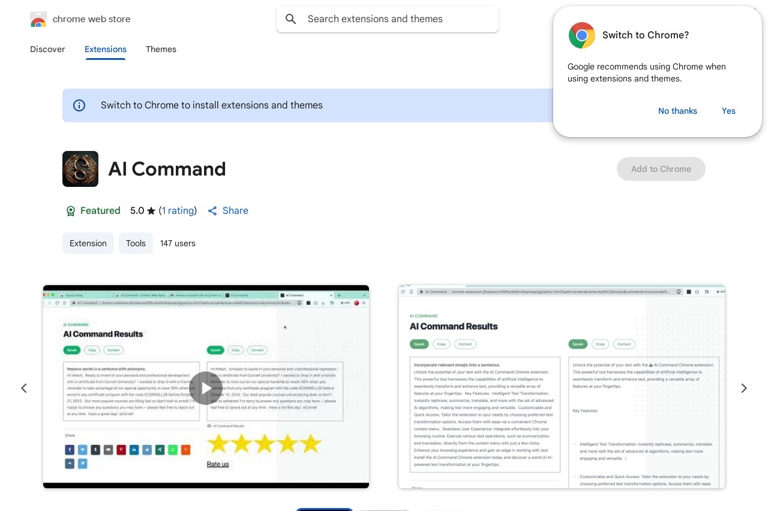Click the share icon next to Share
Screen dimensions: 768x511
point(212,211)
